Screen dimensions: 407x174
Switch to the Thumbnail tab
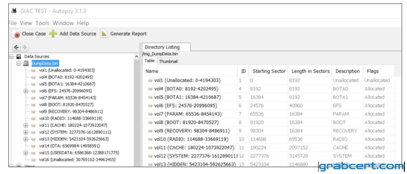[x=168, y=62]
